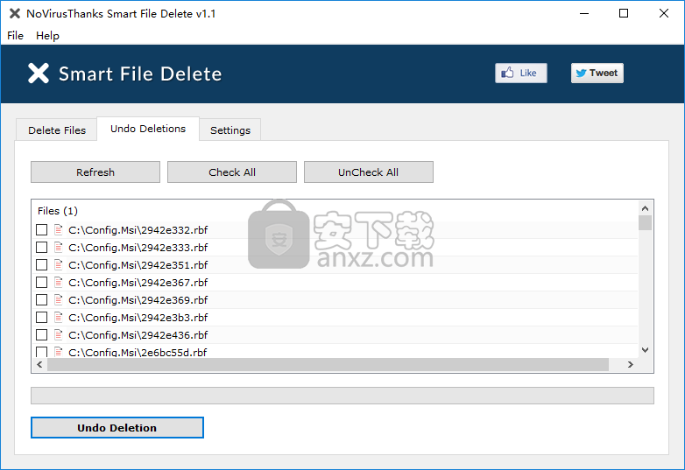Click the Tweet button
The width and height of the screenshot is (685, 470).
pyautogui.click(x=597, y=73)
